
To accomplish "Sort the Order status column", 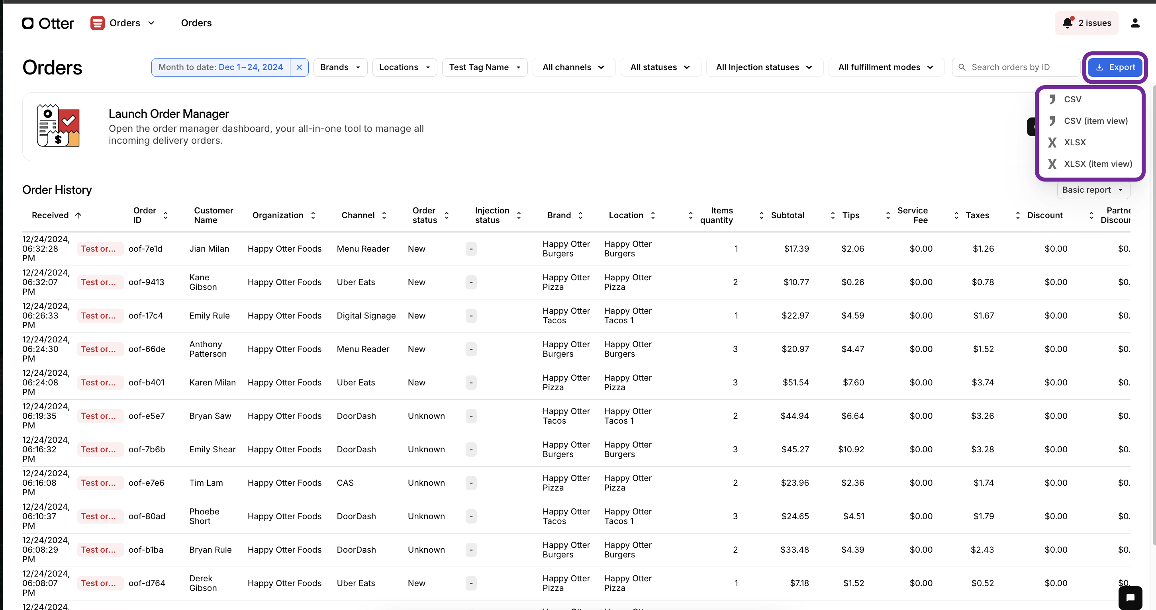I will (x=447, y=215).
